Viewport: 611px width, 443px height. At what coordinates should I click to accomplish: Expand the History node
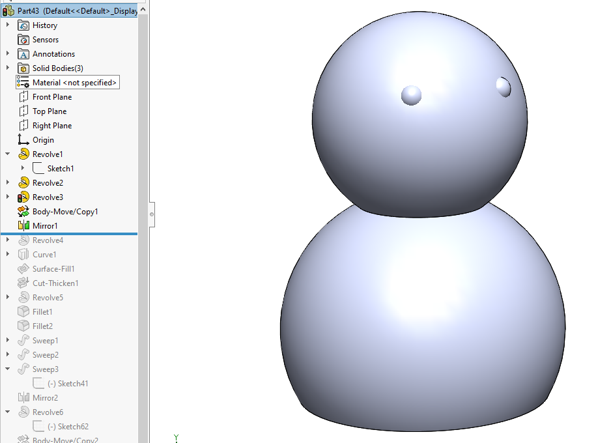8,25
